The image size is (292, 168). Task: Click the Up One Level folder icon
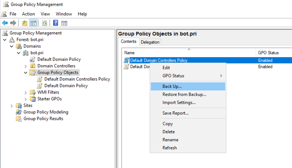click(25, 23)
